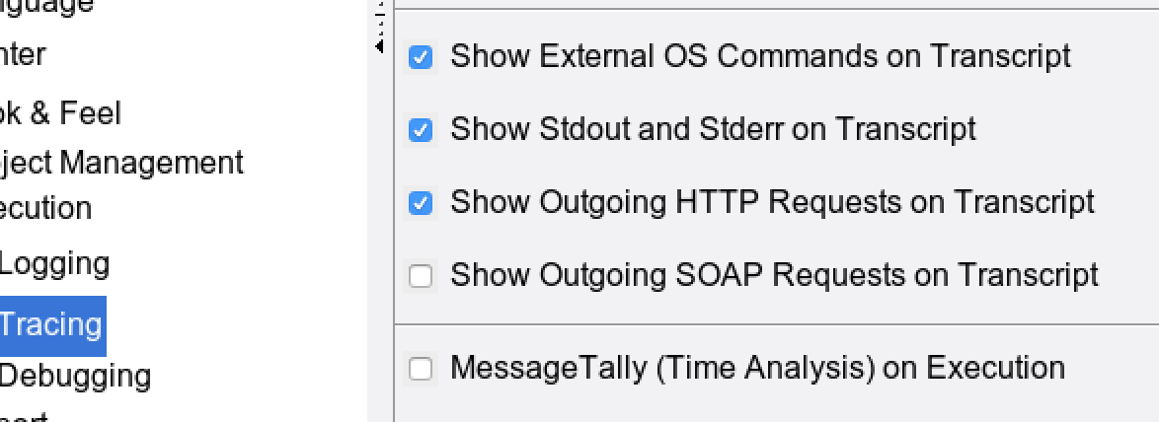
Task: Click the "Show Stdout and Stderr on Transcript" label text
Action: tap(713, 129)
